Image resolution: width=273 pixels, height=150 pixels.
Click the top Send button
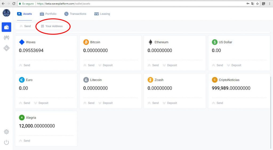[25, 26]
